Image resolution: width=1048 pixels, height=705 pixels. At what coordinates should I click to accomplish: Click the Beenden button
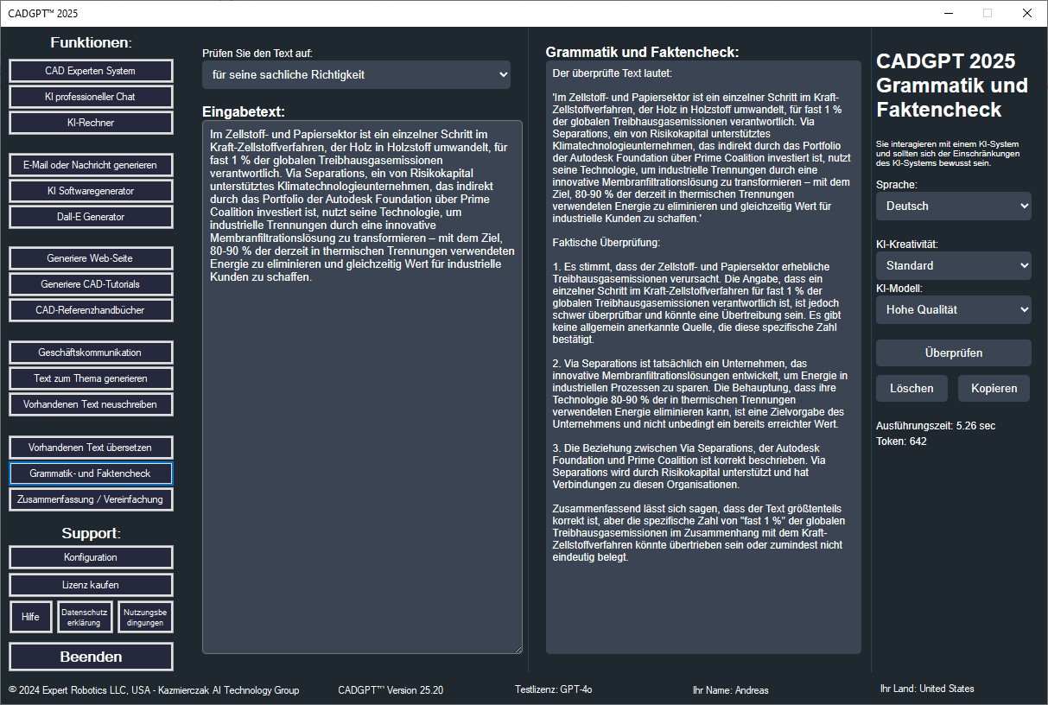(x=91, y=657)
